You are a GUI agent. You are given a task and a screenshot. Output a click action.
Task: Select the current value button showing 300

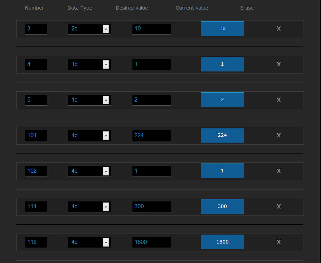point(222,207)
